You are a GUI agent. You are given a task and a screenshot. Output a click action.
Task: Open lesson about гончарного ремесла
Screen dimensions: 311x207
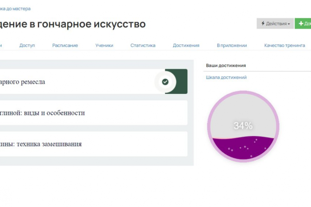(x=94, y=81)
